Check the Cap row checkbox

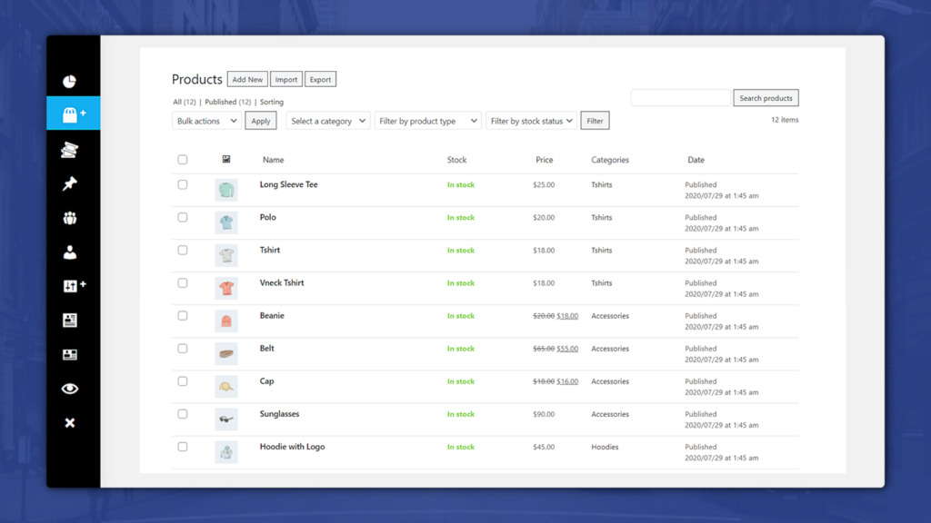tap(182, 381)
